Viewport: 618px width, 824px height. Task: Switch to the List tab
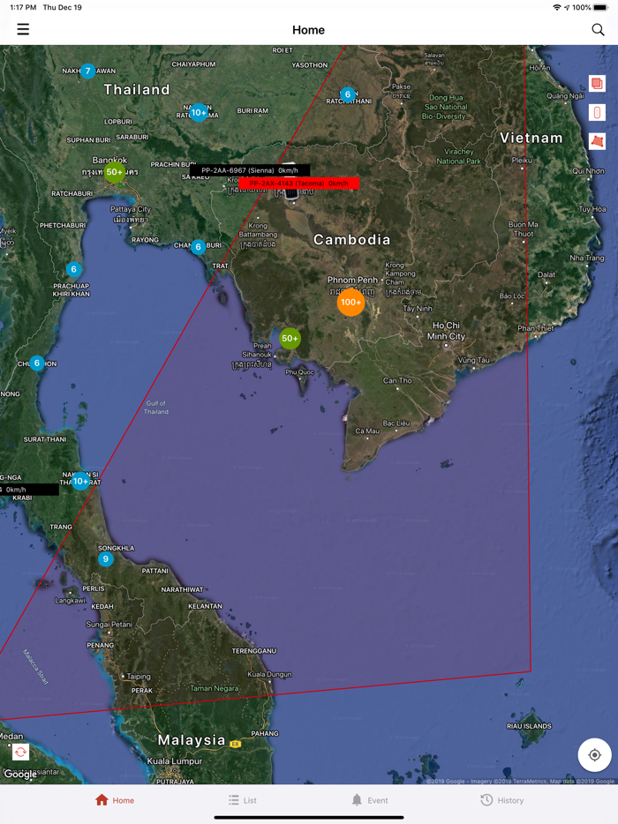click(x=243, y=800)
